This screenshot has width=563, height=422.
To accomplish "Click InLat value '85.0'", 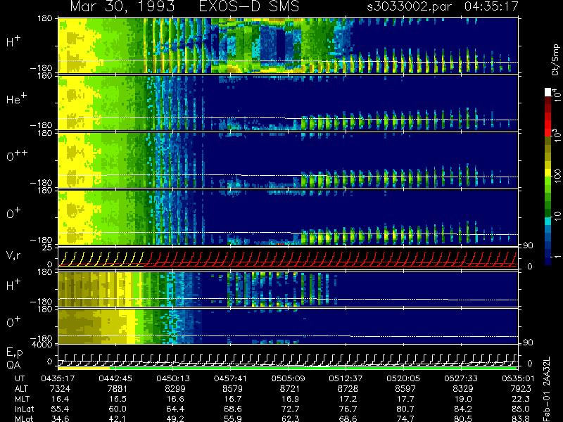I will click(521, 409).
